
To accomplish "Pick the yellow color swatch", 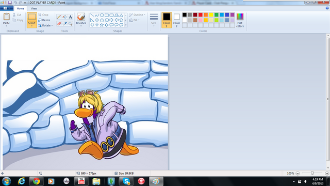I will (211, 14).
